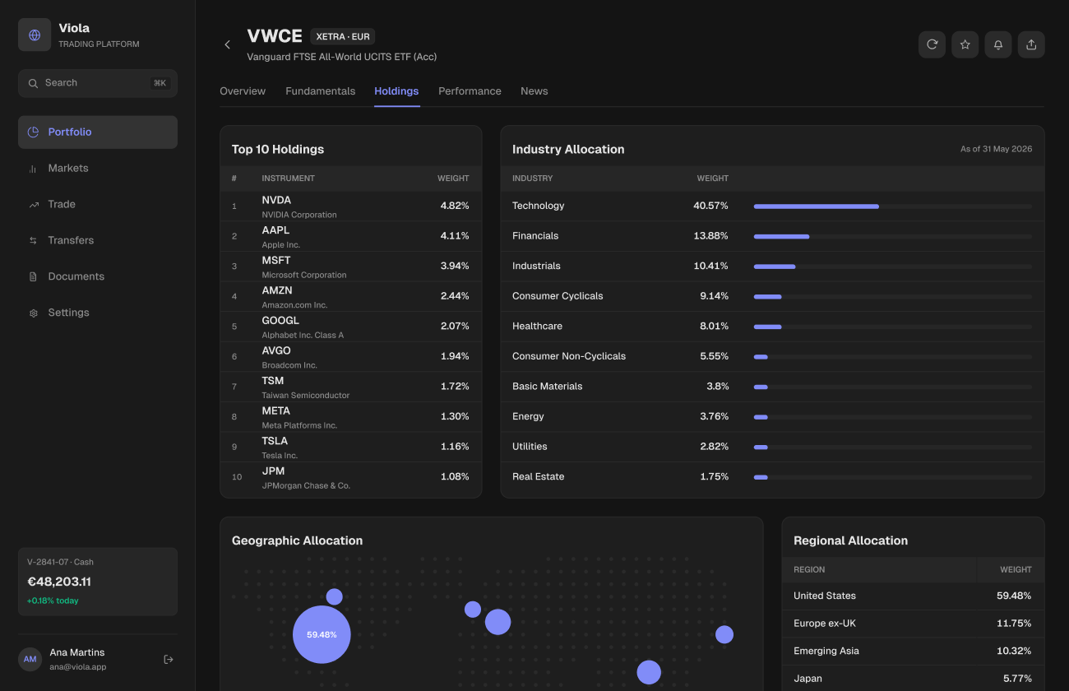This screenshot has height=691, width=1069.
Task: Select the JPM holding row
Action: [x=351, y=477]
